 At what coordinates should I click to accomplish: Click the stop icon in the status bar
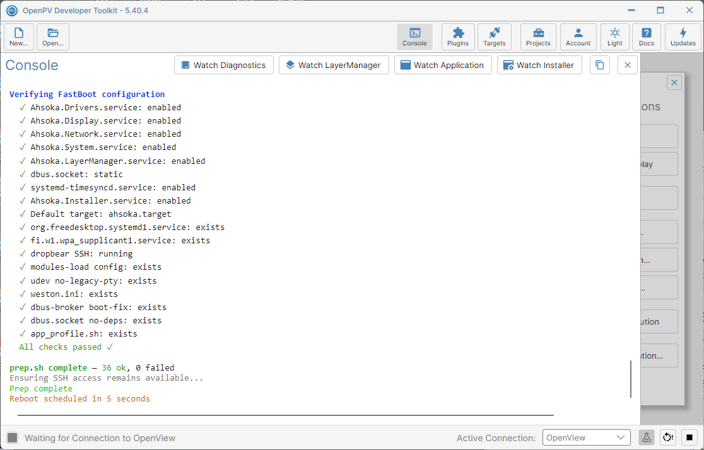coord(689,437)
